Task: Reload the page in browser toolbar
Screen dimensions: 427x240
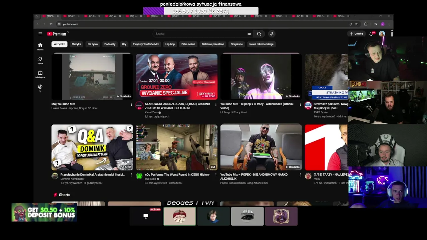Action: coord(51,24)
